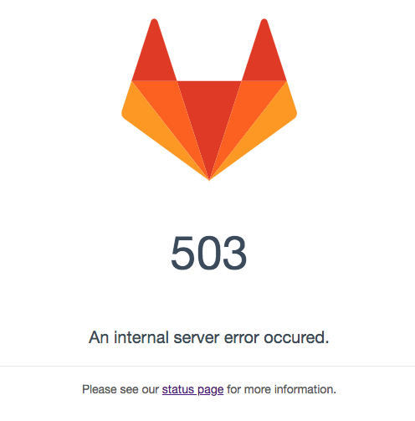Click the GitLab fox logo

coord(209,100)
